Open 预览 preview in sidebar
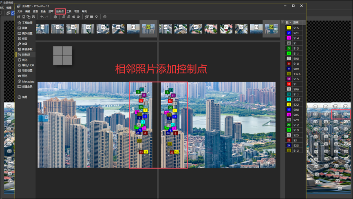Screen dimensions: 353x199 tap(22, 76)
